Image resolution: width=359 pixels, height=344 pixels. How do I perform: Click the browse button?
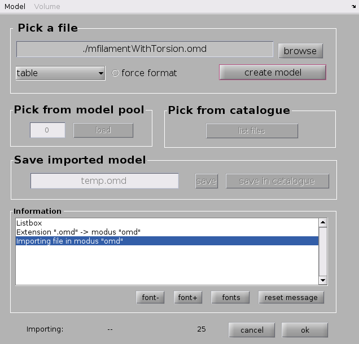pos(300,51)
